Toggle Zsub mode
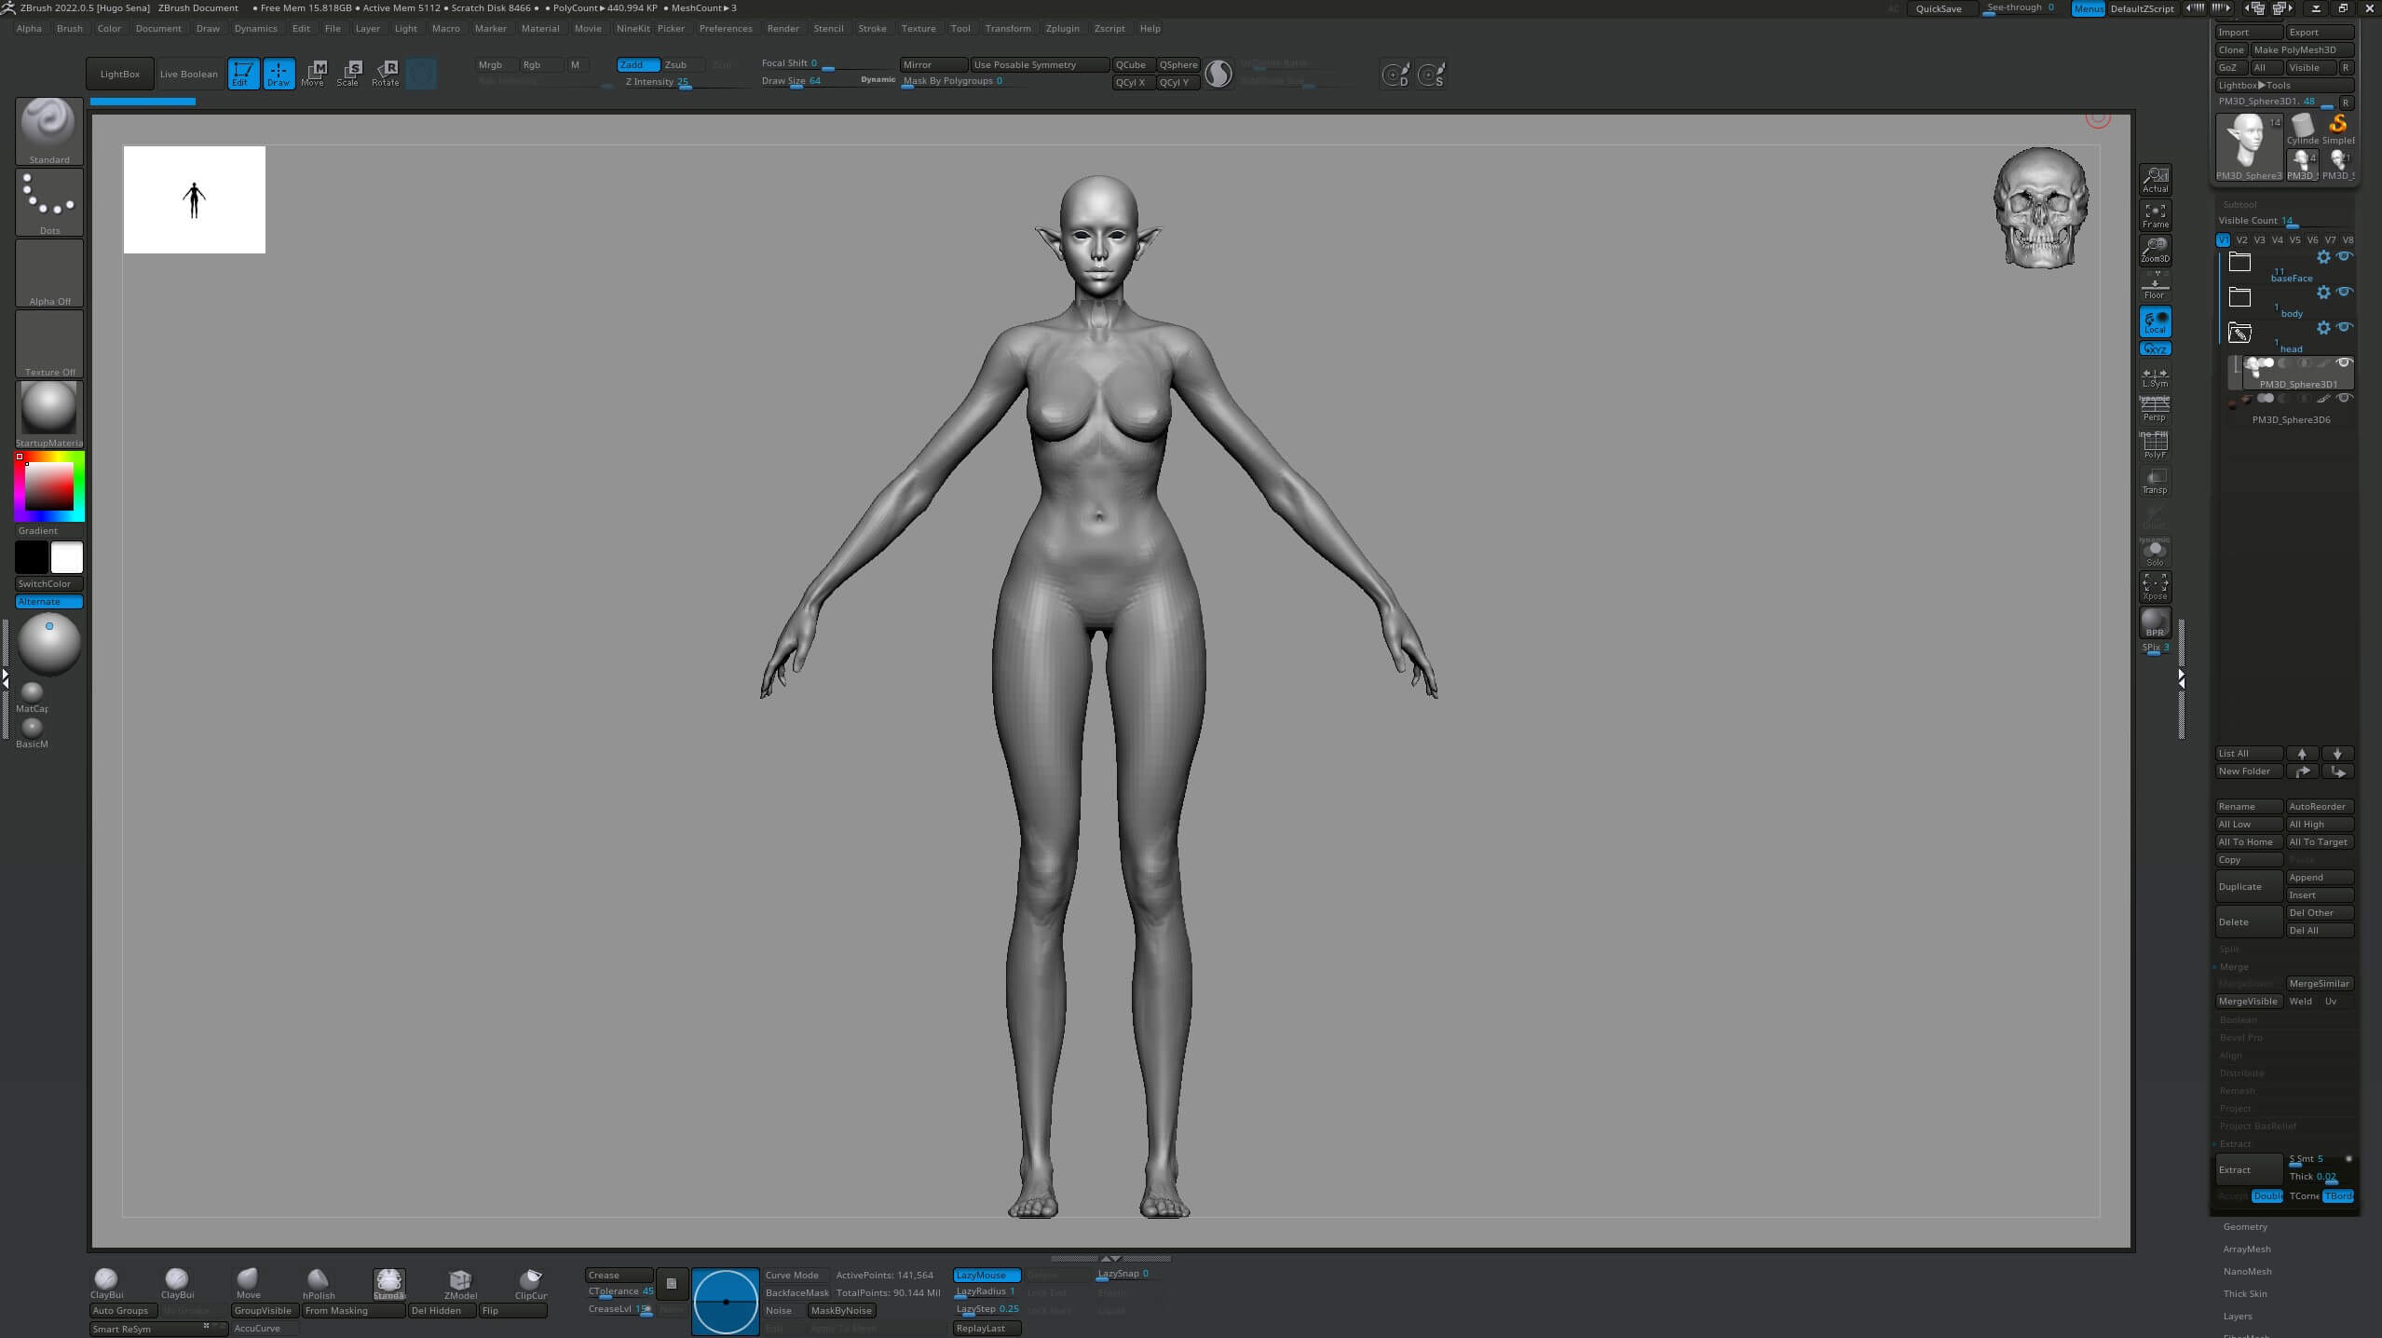 (x=683, y=64)
